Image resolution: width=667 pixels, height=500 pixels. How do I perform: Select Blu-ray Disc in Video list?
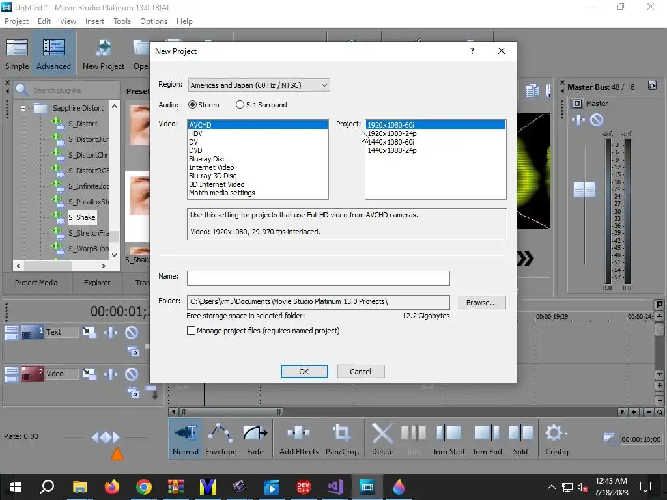coord(257,159)
